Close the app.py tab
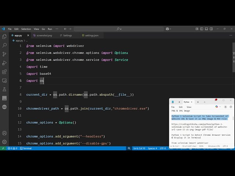This screenshot has width=235, height=176. [x=28, y=36]
